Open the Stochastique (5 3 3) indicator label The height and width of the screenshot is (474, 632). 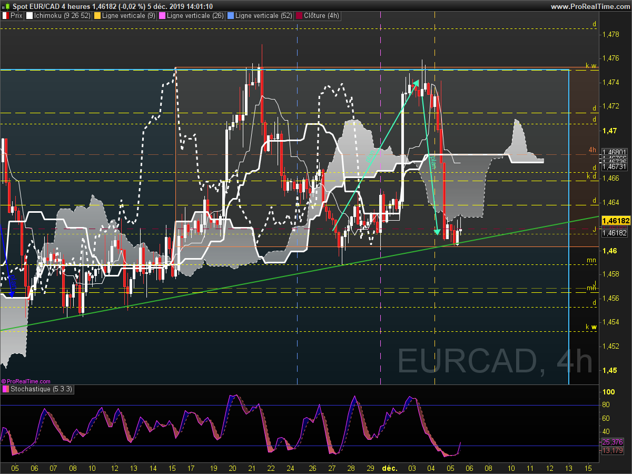pyautogui.click(x=42, y=389)
